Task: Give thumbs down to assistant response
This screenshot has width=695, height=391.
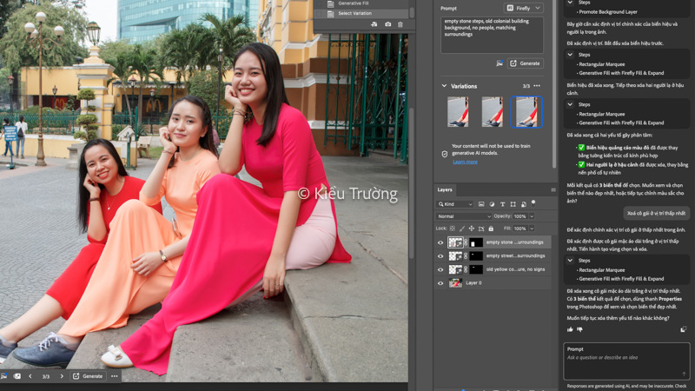Action: tap(579, 329)
